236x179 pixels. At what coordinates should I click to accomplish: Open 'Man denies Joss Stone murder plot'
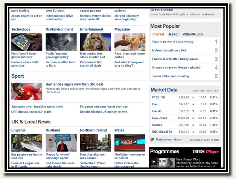click(x=93, y=55)
